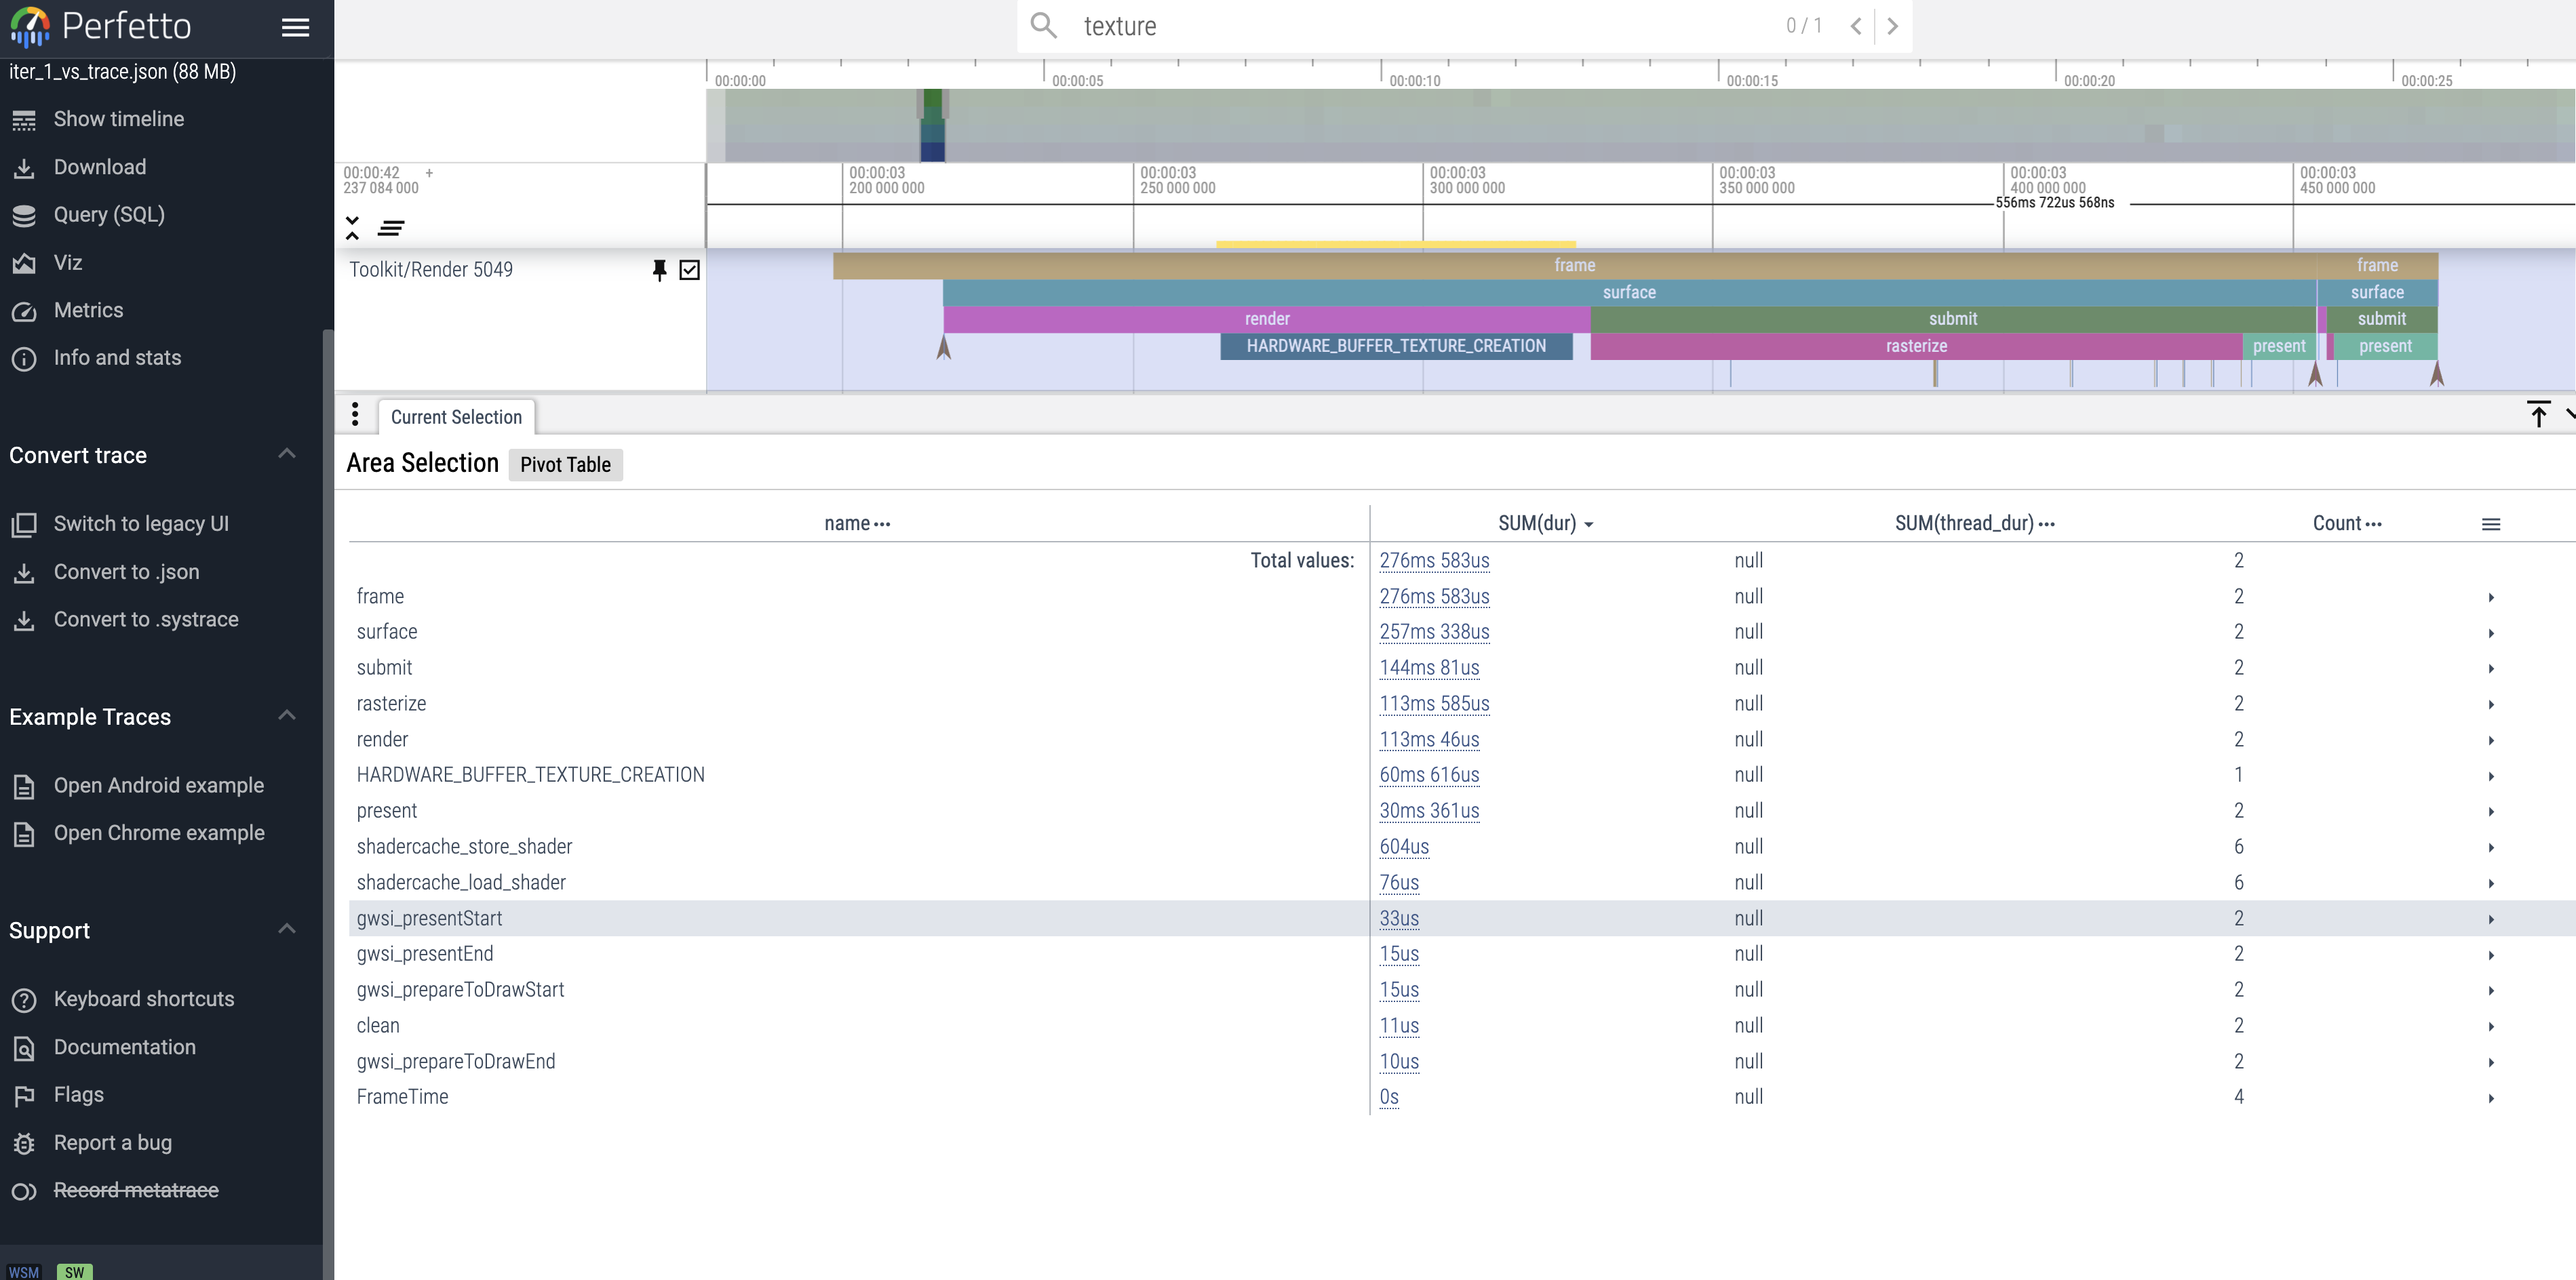Click the search magnifier icon
Viewport: 2576px width, 1280px height.
pyautogui.click(x=1043, y=26)
